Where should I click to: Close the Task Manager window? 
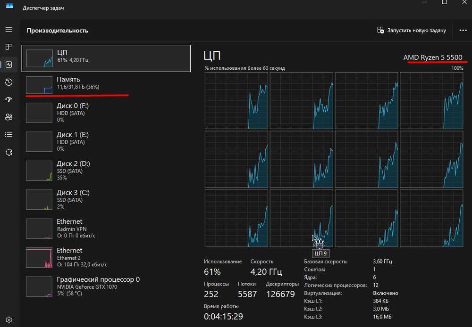pos(464,2)
